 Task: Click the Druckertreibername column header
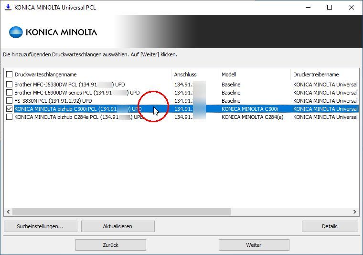click(x=316, y=74)
